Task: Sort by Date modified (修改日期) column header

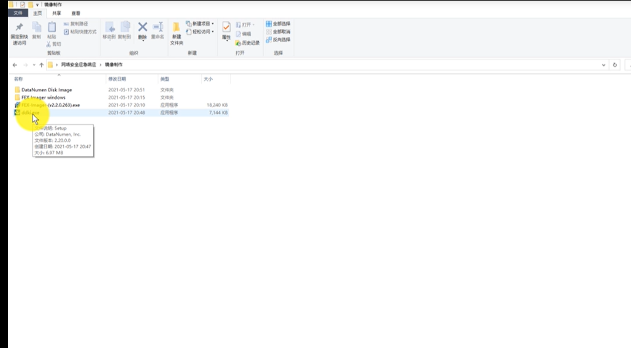Action: pyautogui.click(x=117, y=79)
